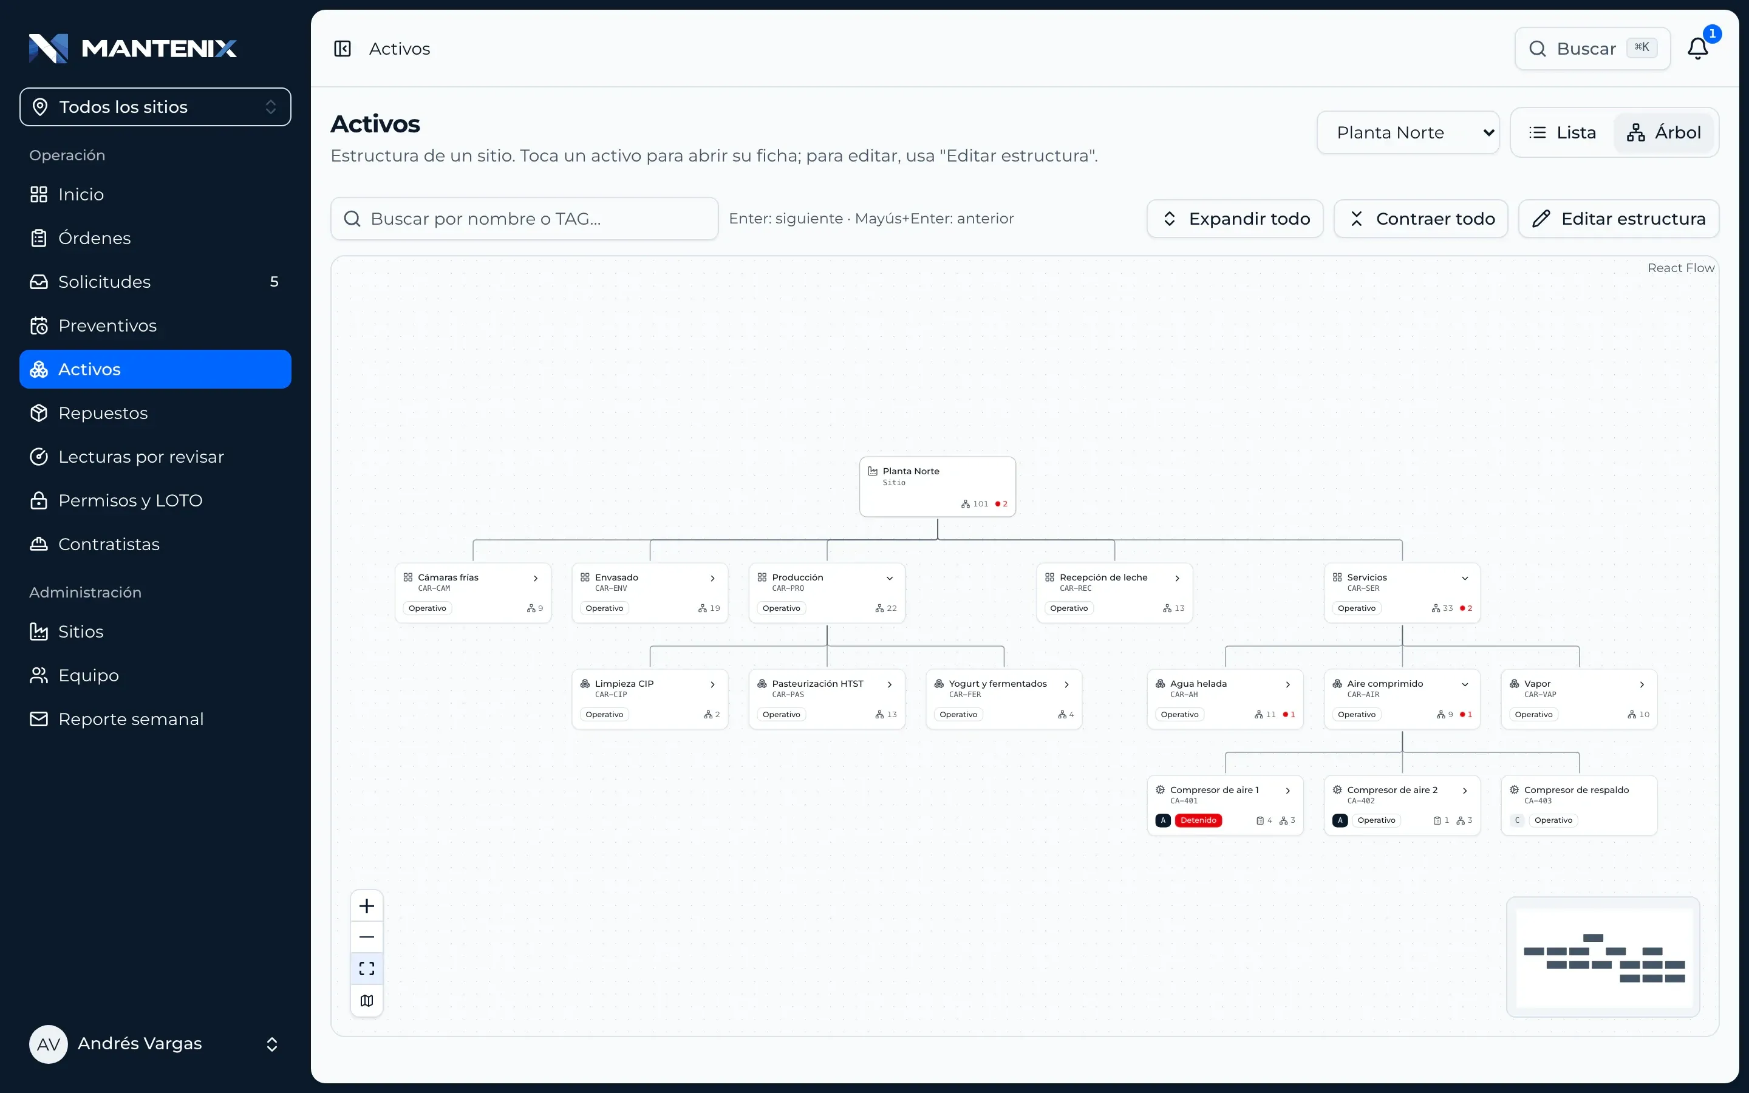Click the Permisos y LOTO lock icon
Image resolution: width=1749 pixels, height=1093 pixels.
(39, 500)
